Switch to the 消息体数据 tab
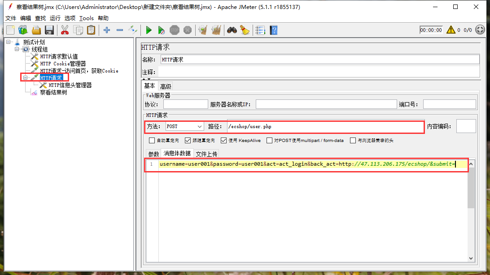Image resolution: width=490 pixels, height=275 pixels. [177, 153]
